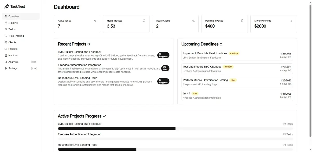The image size is (312, 152).
Task: Click the clock icon on Hours Tracked card
Action: [x=144, y=21]
